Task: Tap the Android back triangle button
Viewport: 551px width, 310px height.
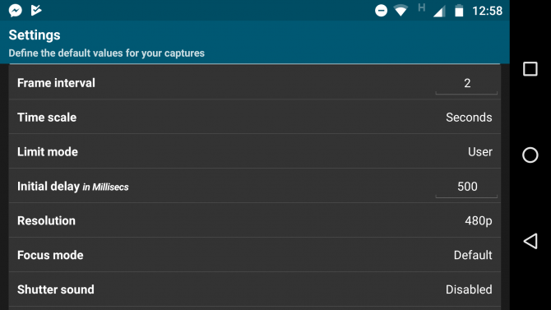Action: (530, 241)
